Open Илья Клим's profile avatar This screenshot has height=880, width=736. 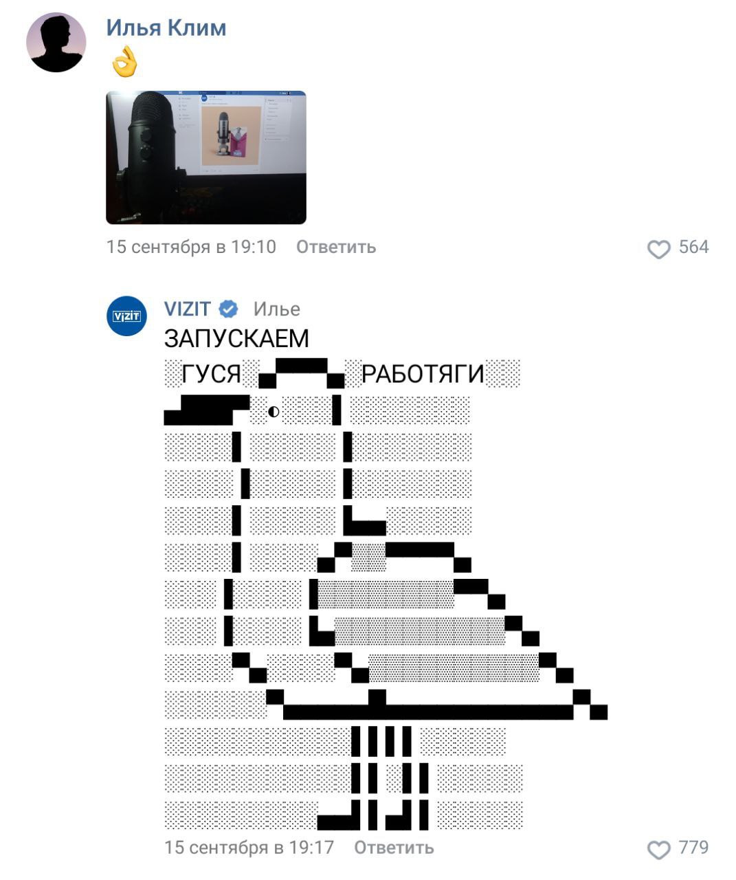[x=56, y=43]
